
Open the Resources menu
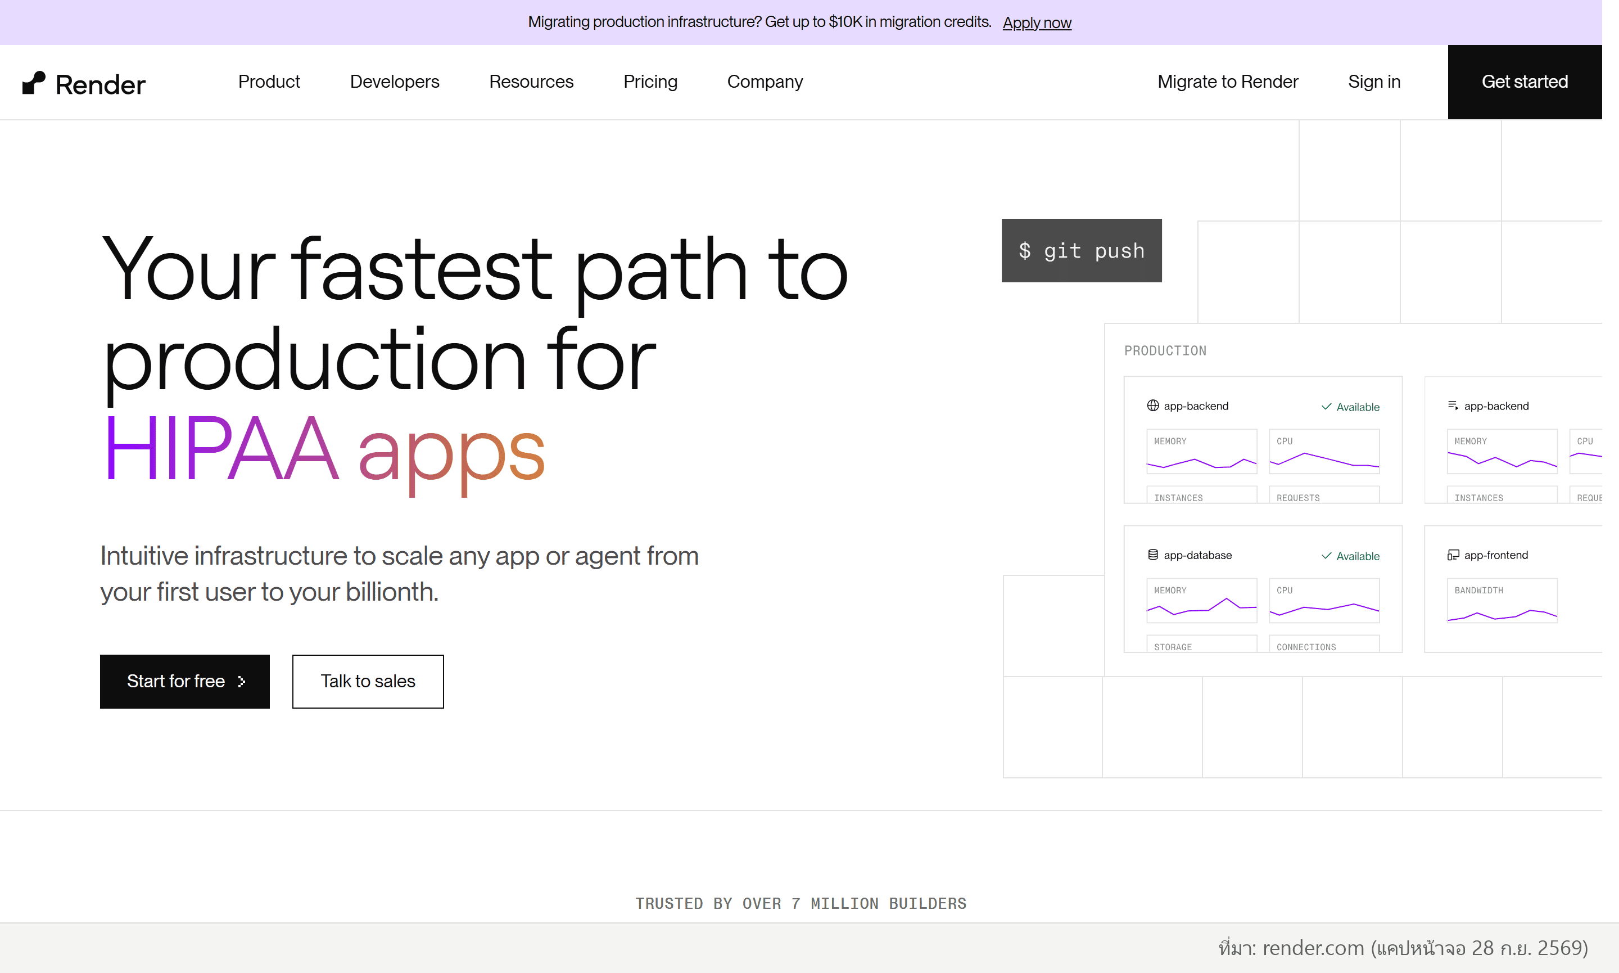(x=531, y=82)
